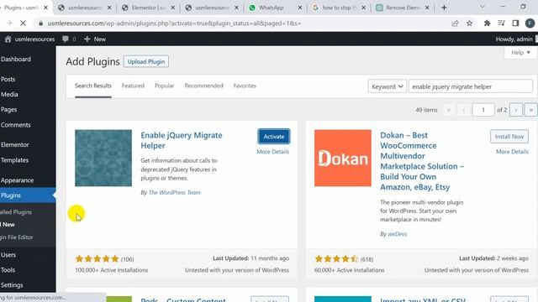Open Templates in the sidebar
Viewport: 538px width, 302px height.
point(14,160)
